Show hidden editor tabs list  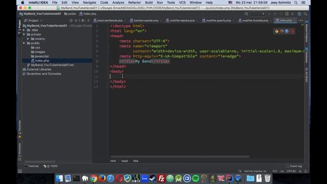click(x=300, y=20)
